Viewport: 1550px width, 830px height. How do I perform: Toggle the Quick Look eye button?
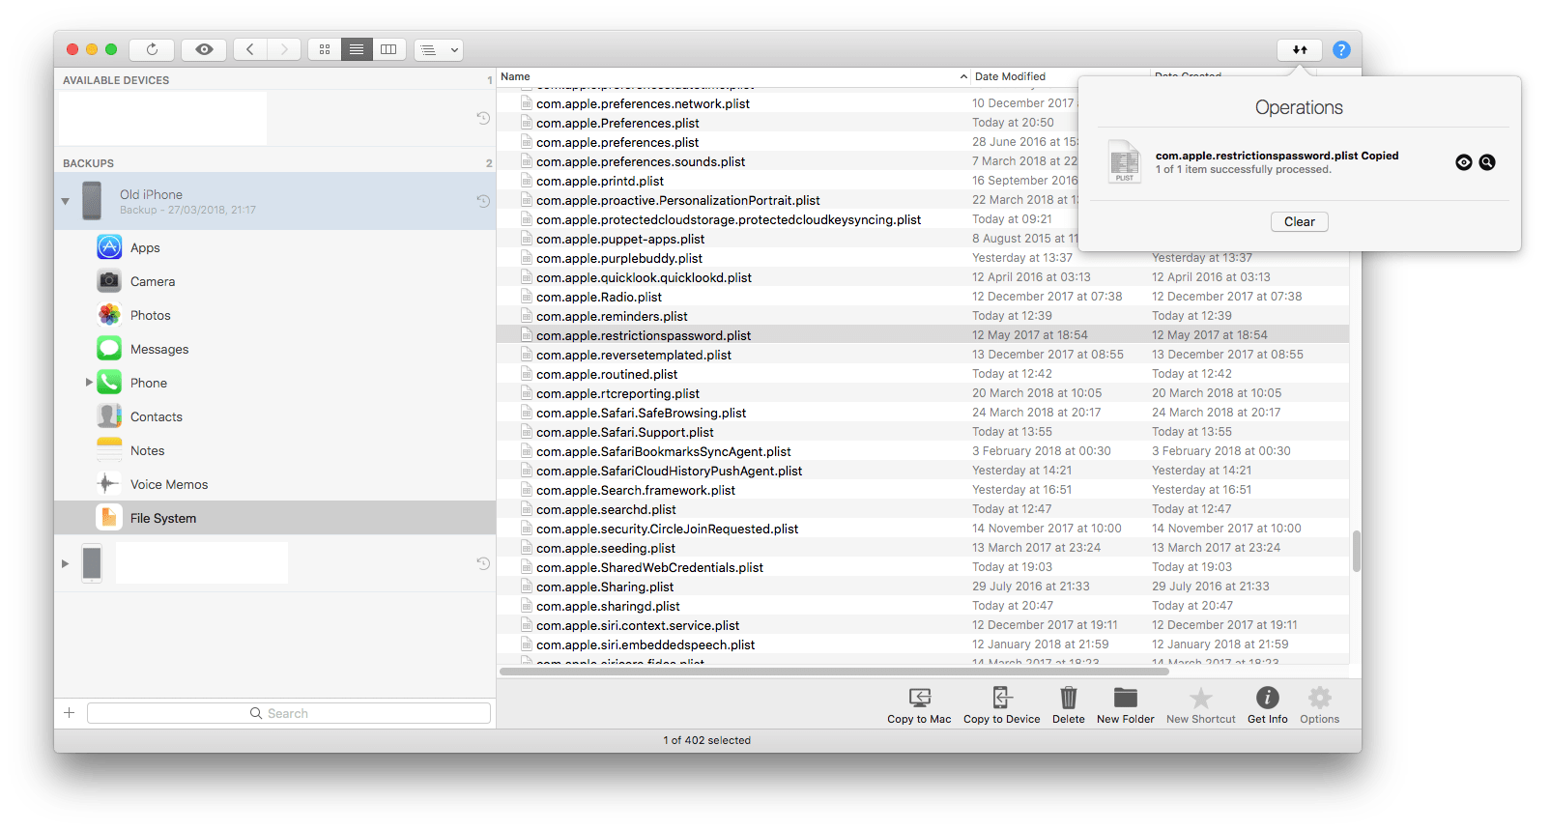click(x=204, y=49)
